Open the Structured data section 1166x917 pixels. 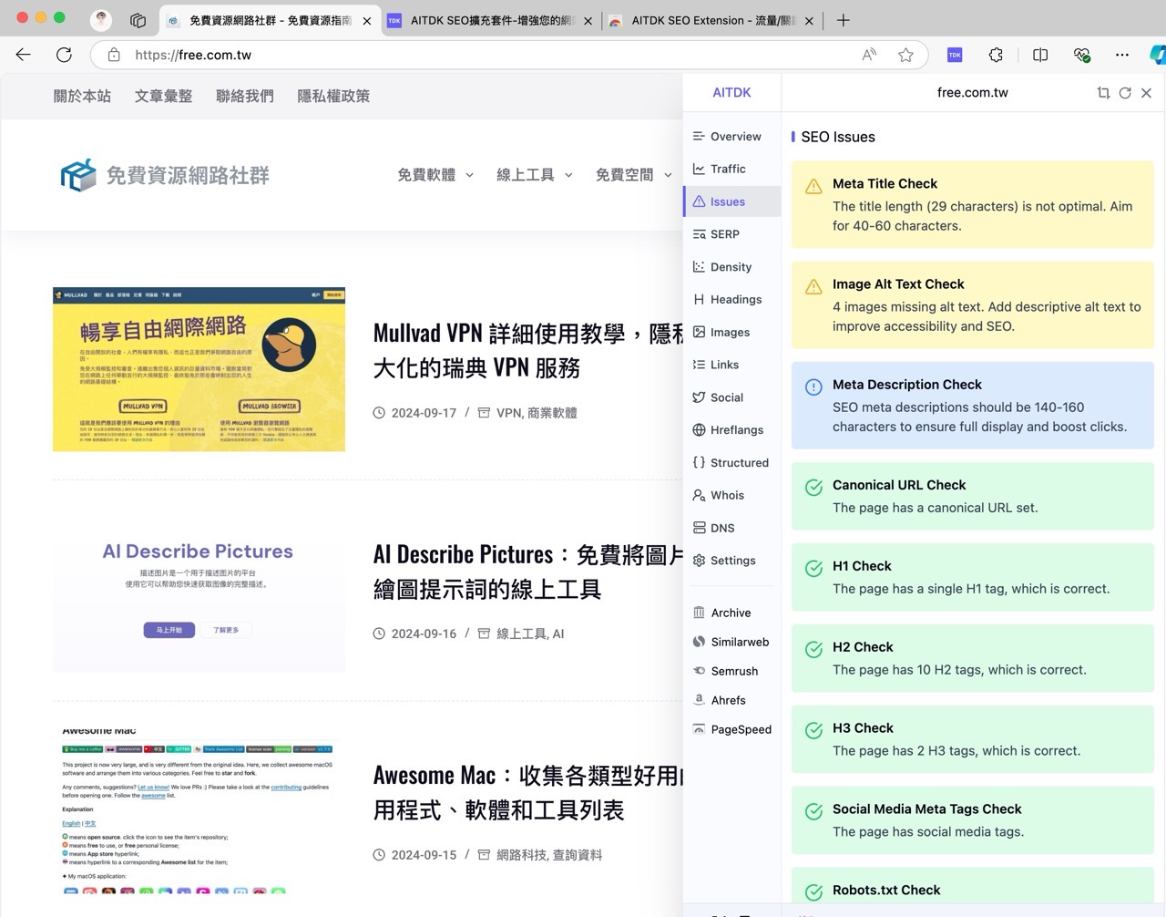[731, 462]
